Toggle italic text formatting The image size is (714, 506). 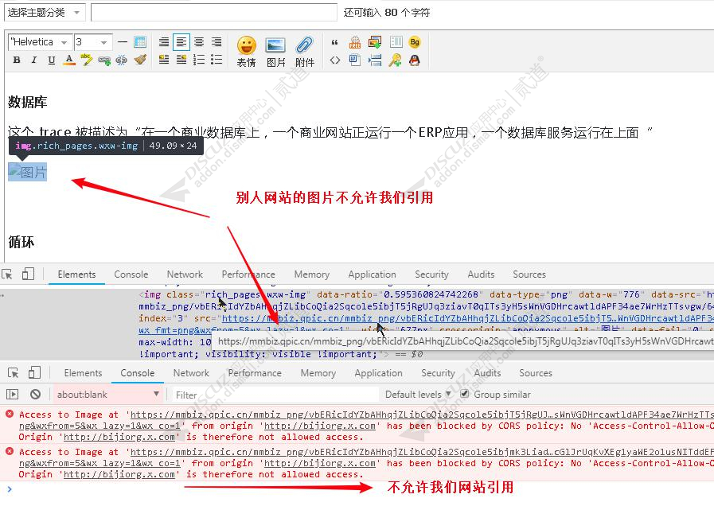tap(34, 60)
